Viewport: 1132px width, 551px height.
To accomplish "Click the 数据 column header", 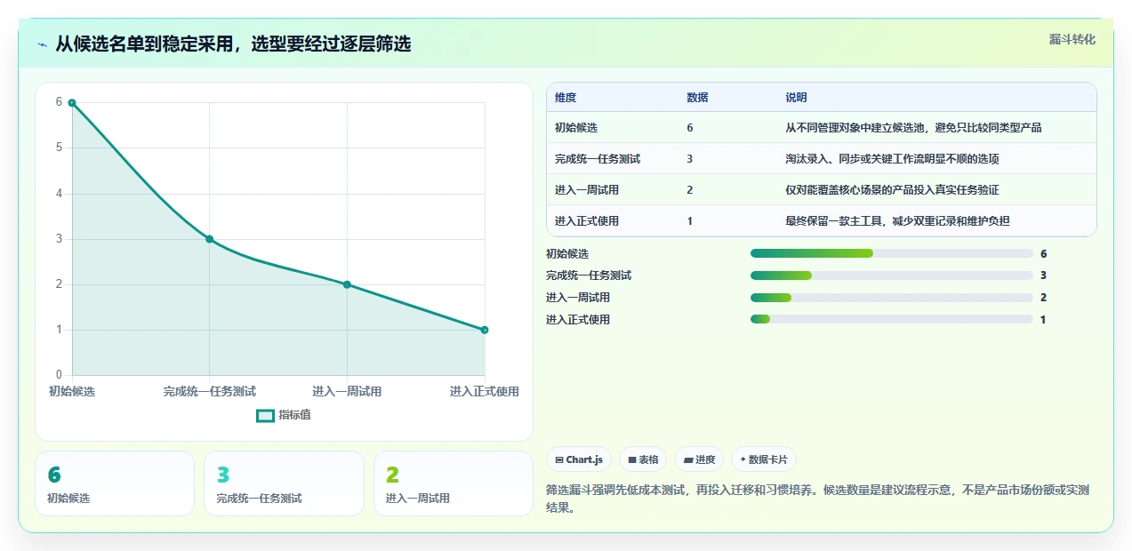I will (x=697, y=98).
